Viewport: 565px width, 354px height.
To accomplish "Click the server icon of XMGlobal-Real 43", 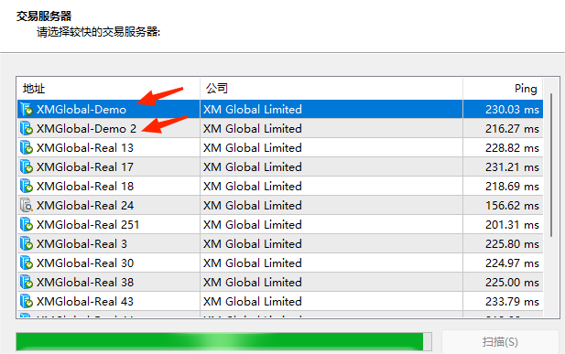I will click(27, 301).
